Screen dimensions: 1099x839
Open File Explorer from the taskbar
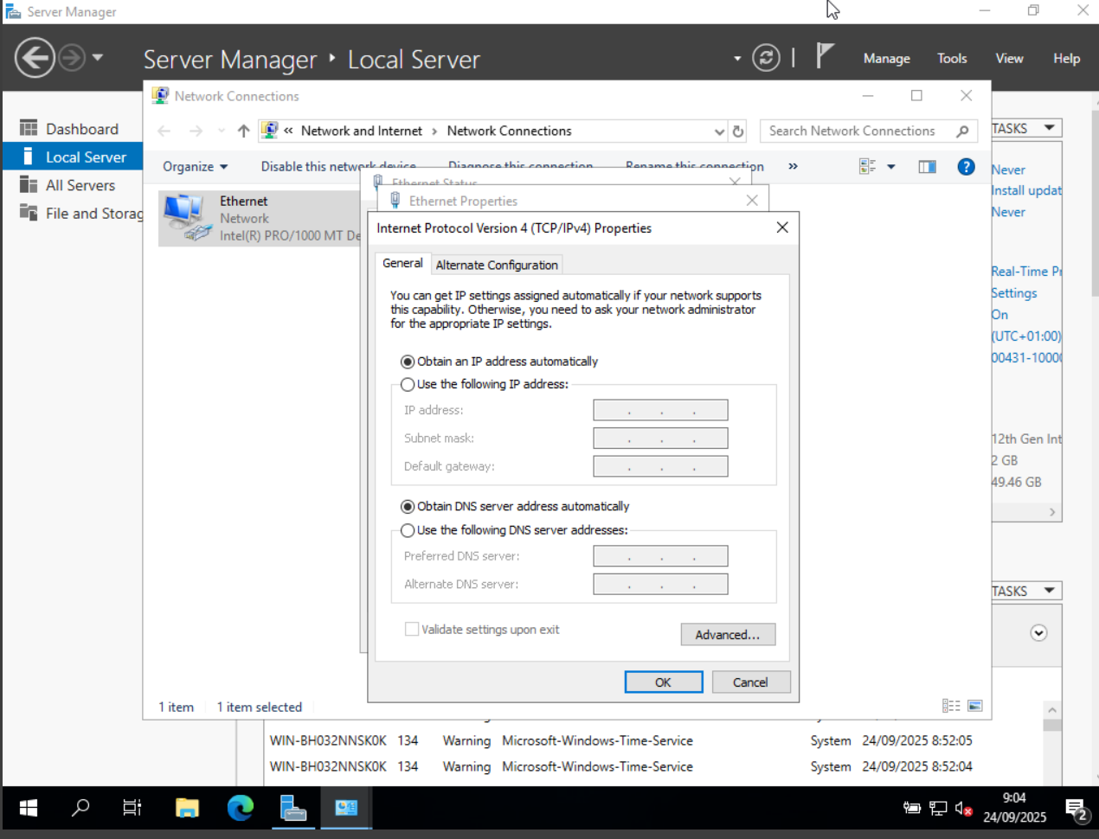pos(187,808)
